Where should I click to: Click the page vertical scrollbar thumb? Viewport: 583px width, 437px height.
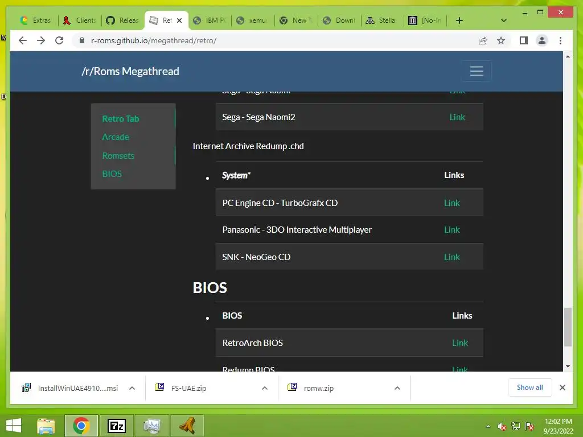tap(568, 327)
